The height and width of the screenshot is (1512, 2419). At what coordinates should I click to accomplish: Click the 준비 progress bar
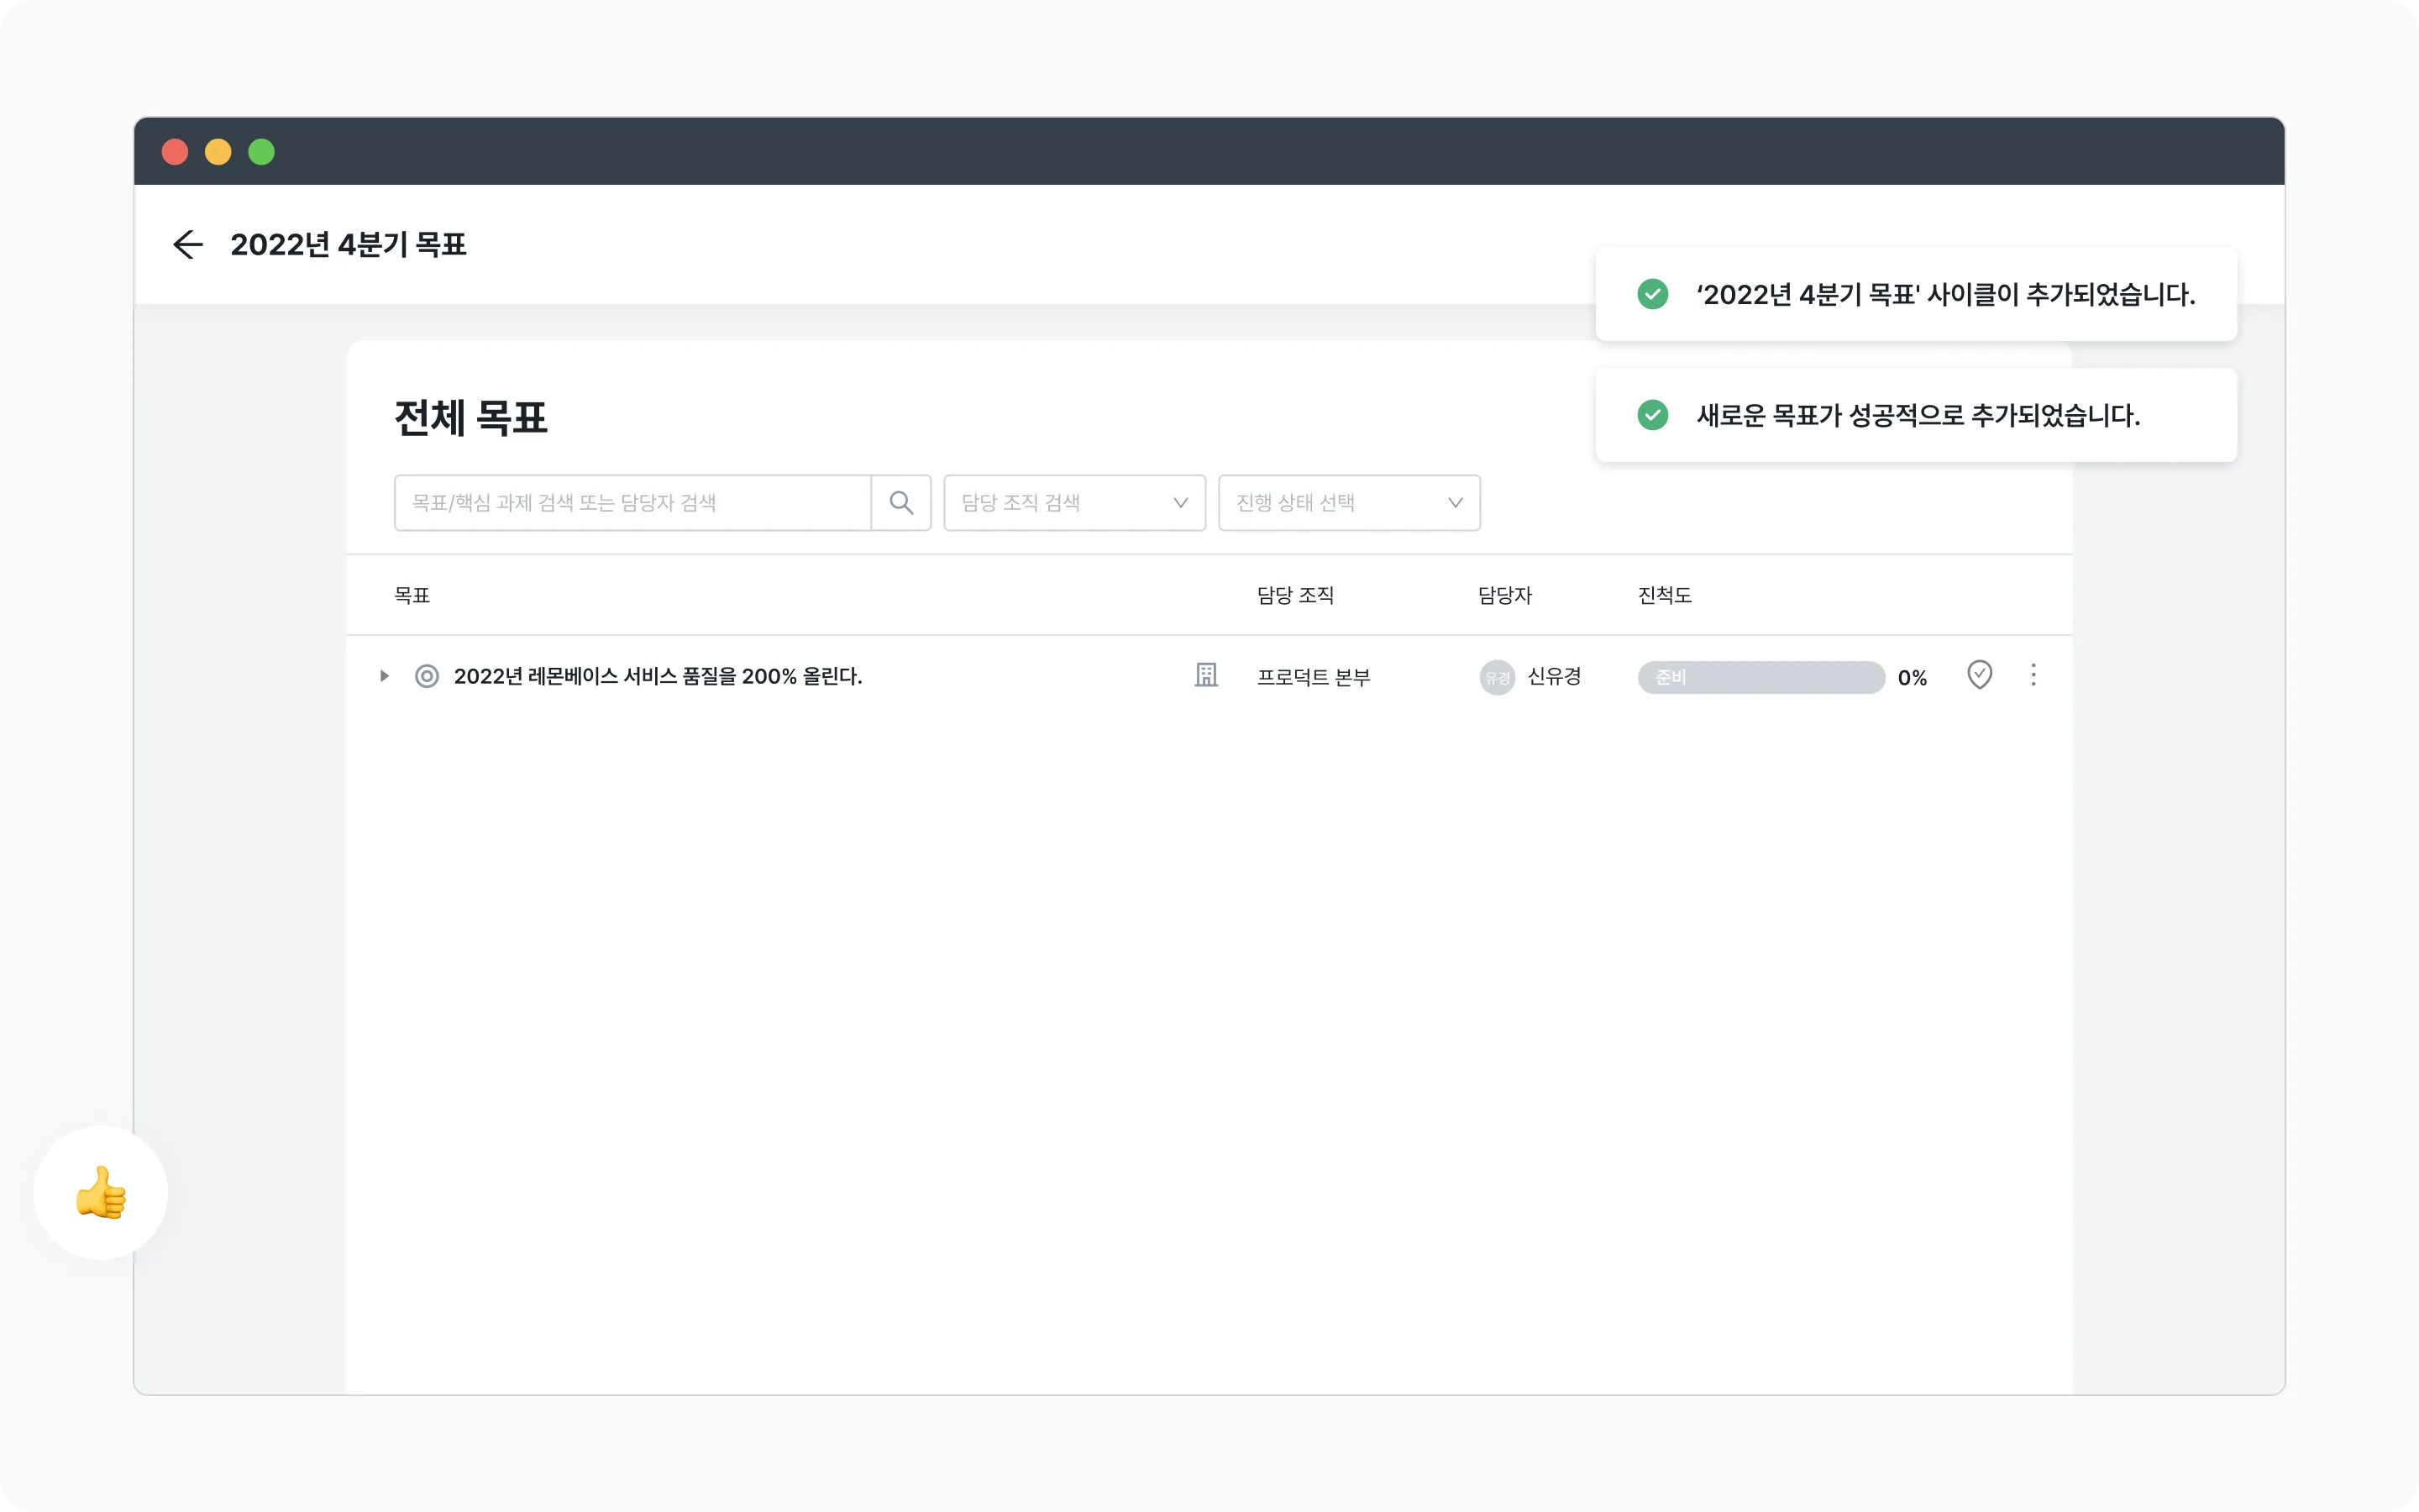click(x=1761, y=677)
